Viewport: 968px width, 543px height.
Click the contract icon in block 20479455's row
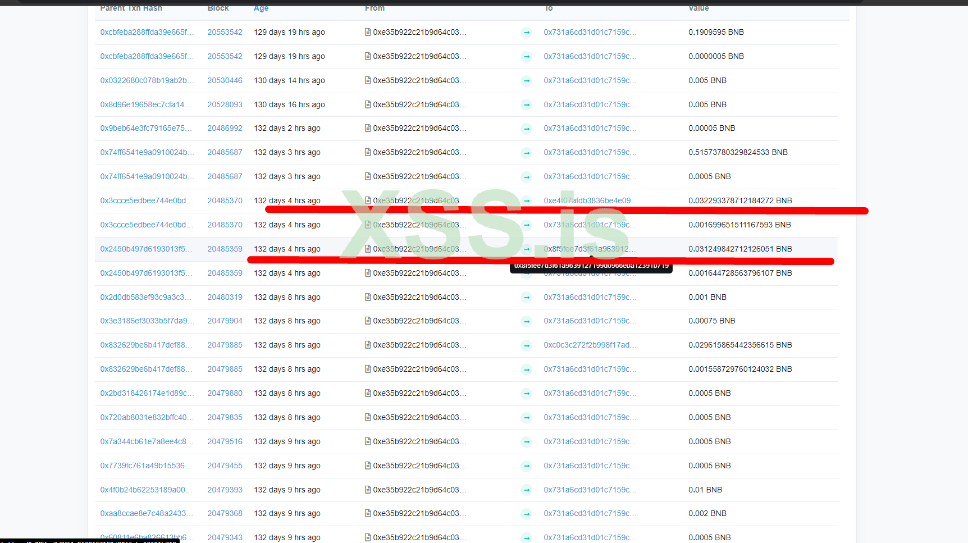tap(368, 466)
